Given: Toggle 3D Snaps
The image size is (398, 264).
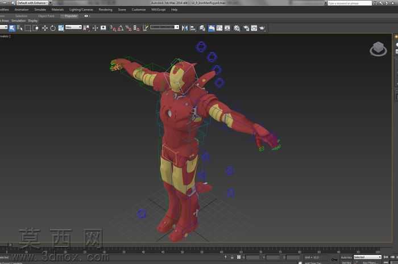Looking at the screenshot, I should 113,28.
